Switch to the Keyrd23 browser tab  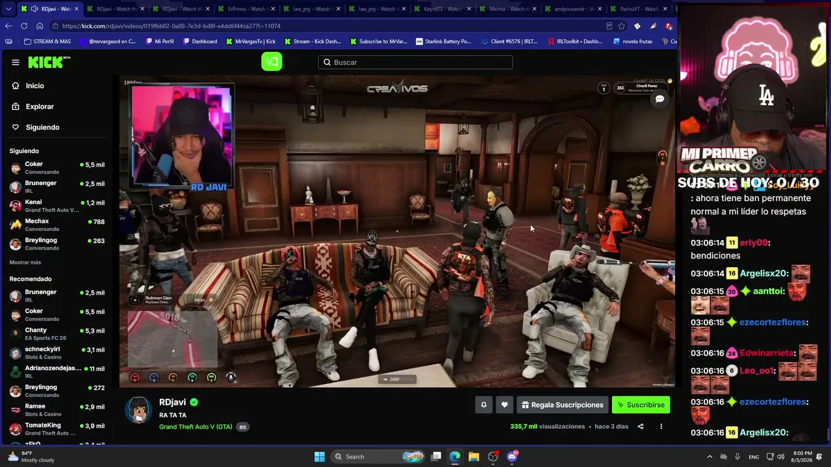pos(441,9)
